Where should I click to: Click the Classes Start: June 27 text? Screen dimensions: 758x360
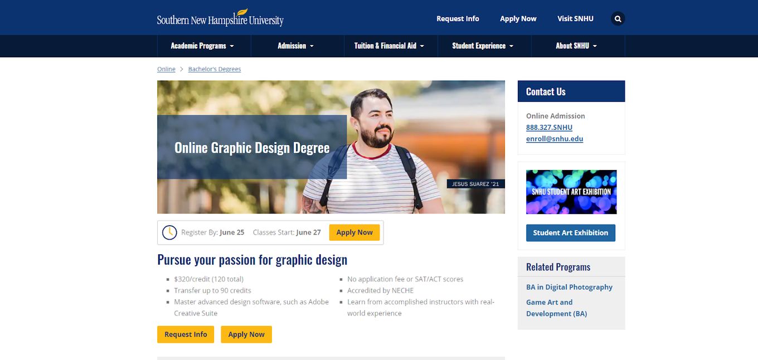[286, 232]
